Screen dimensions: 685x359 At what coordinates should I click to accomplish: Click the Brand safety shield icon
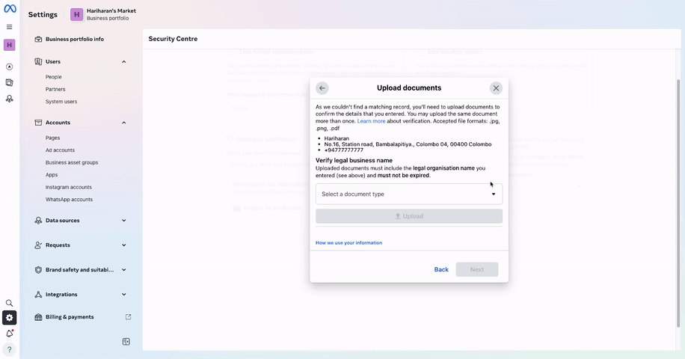(38, 270)
